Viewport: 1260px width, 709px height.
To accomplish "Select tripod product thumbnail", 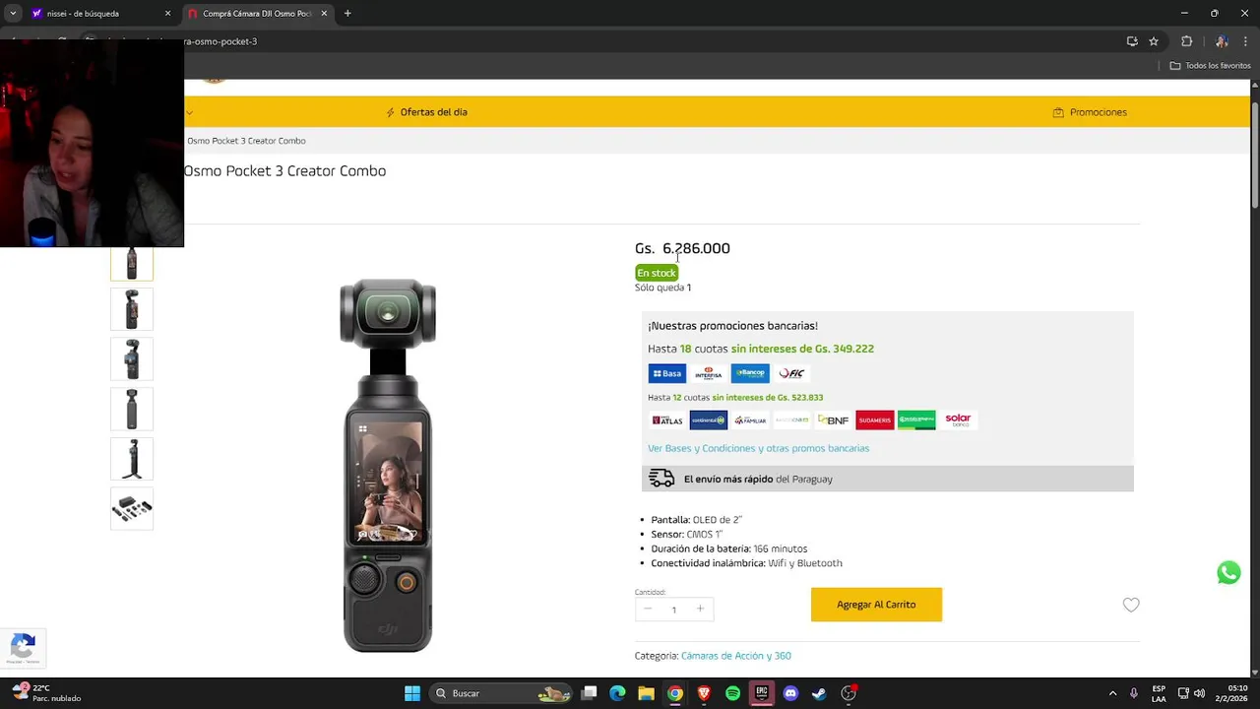I will 132,459.
